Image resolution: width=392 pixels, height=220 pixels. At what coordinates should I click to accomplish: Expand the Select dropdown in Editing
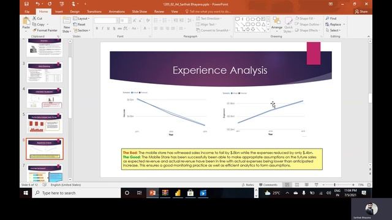[x=333, y=30]
